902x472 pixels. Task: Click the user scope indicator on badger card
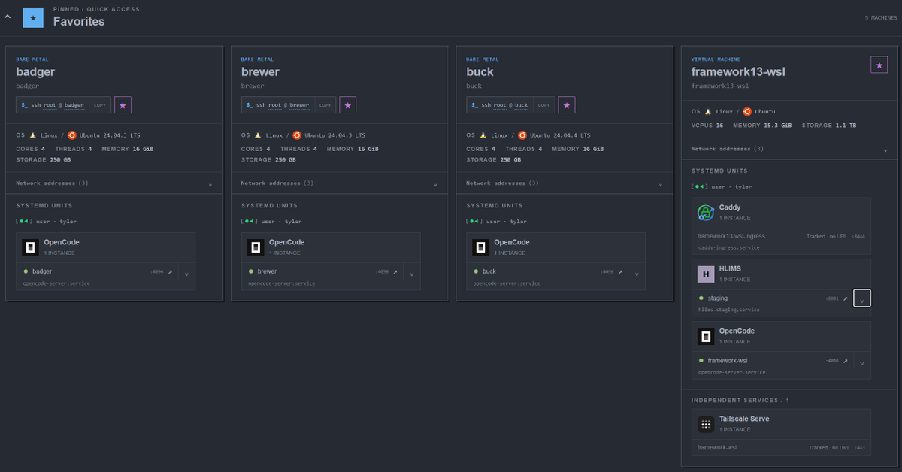click(46, 221)
